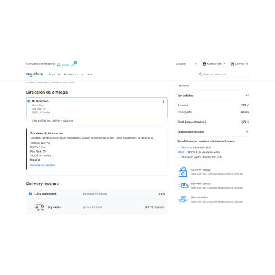Click the 1 artículo text

(x=183, y=86)
